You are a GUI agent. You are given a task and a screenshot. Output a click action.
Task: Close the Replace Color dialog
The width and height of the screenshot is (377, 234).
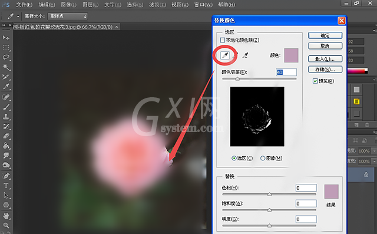click(x=342, y=21)
